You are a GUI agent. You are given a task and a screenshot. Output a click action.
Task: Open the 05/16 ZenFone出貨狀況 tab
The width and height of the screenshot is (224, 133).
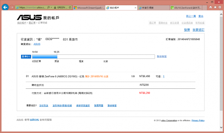click(186, 8)
